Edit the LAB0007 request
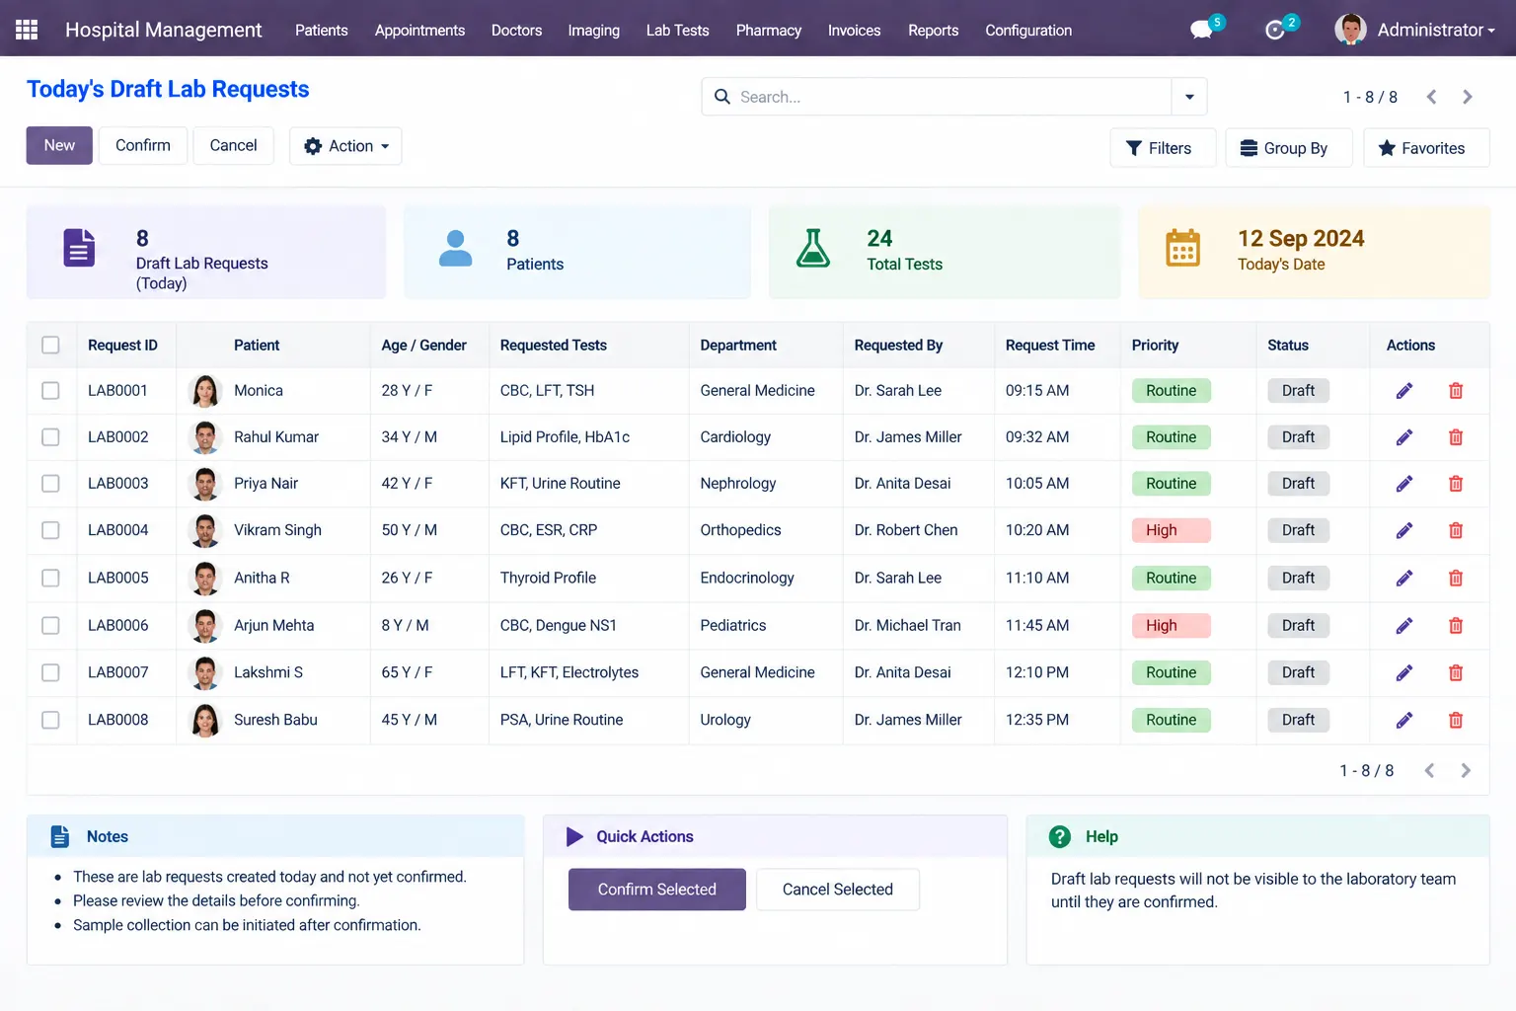 click(x=1404, y=672)
